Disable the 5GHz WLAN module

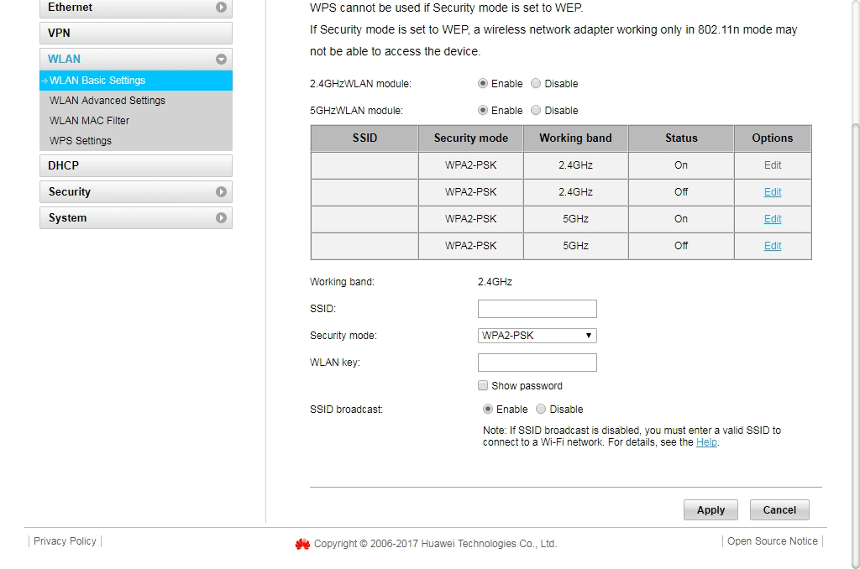pos(536,111)
